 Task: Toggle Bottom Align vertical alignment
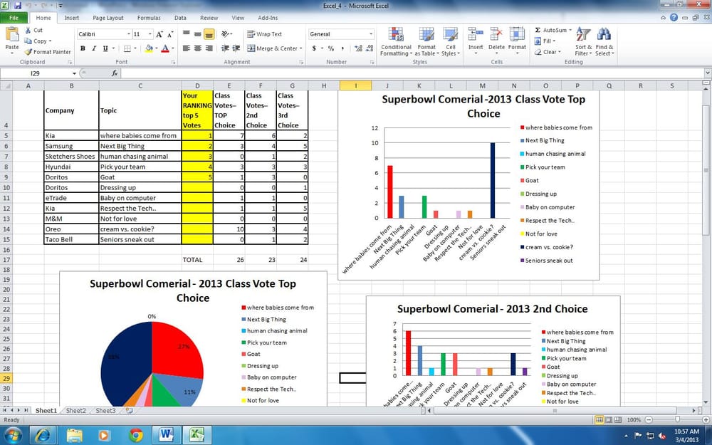pos(209,34)
